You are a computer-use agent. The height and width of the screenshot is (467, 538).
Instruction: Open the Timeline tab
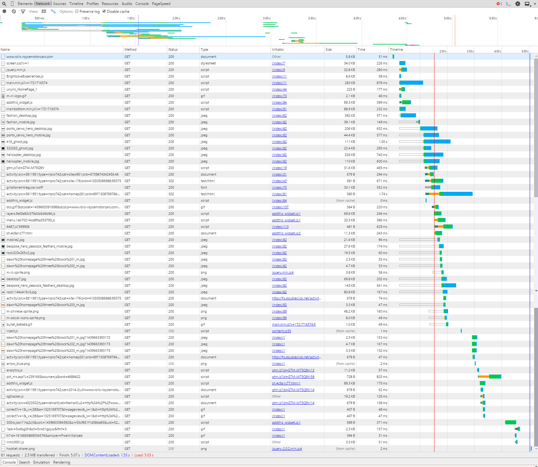coord(76,4)
